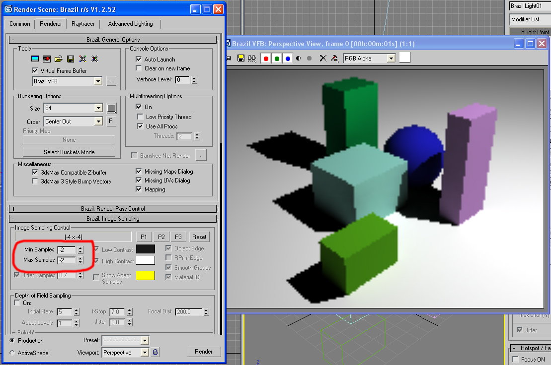Select ActiveShade radio button

tap(12, 353)
